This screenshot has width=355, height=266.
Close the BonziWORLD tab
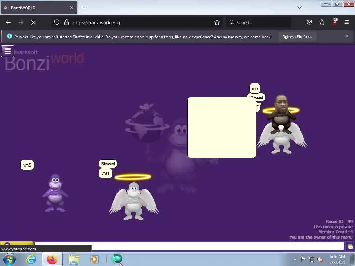(72, 8)
